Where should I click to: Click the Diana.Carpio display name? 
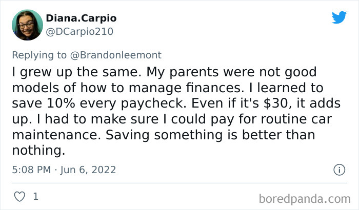coord(81,18)
